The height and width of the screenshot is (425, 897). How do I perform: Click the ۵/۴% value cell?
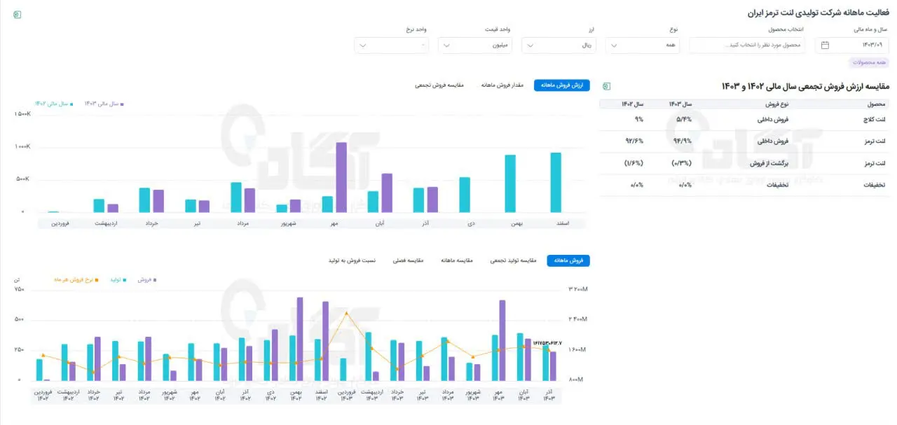pos(684,120)
